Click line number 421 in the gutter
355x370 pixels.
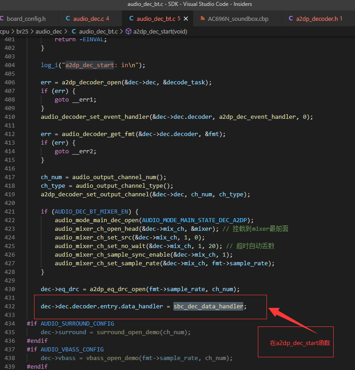(10, 212)
